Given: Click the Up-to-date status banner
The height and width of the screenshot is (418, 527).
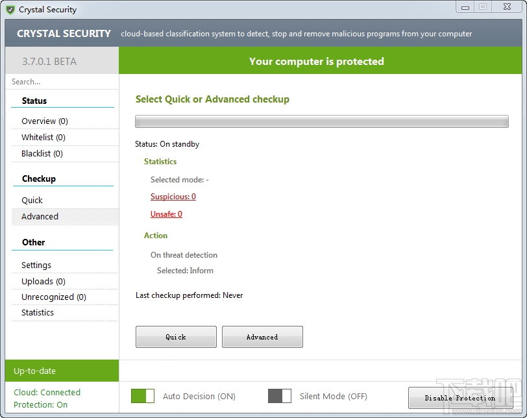Looking at the screenshot, I should coord(62,371).
